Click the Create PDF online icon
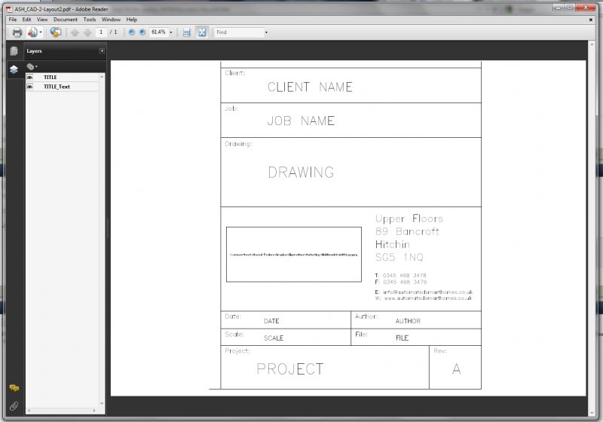Viewport: 603px width, 422px height. [x=32, y=32]
